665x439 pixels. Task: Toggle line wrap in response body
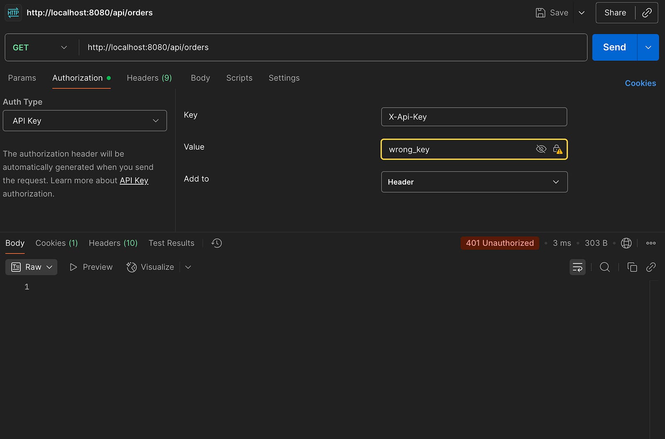pos(577,267)
